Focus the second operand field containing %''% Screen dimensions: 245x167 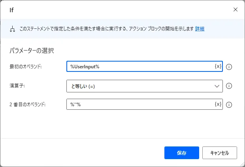coord(140,104)
